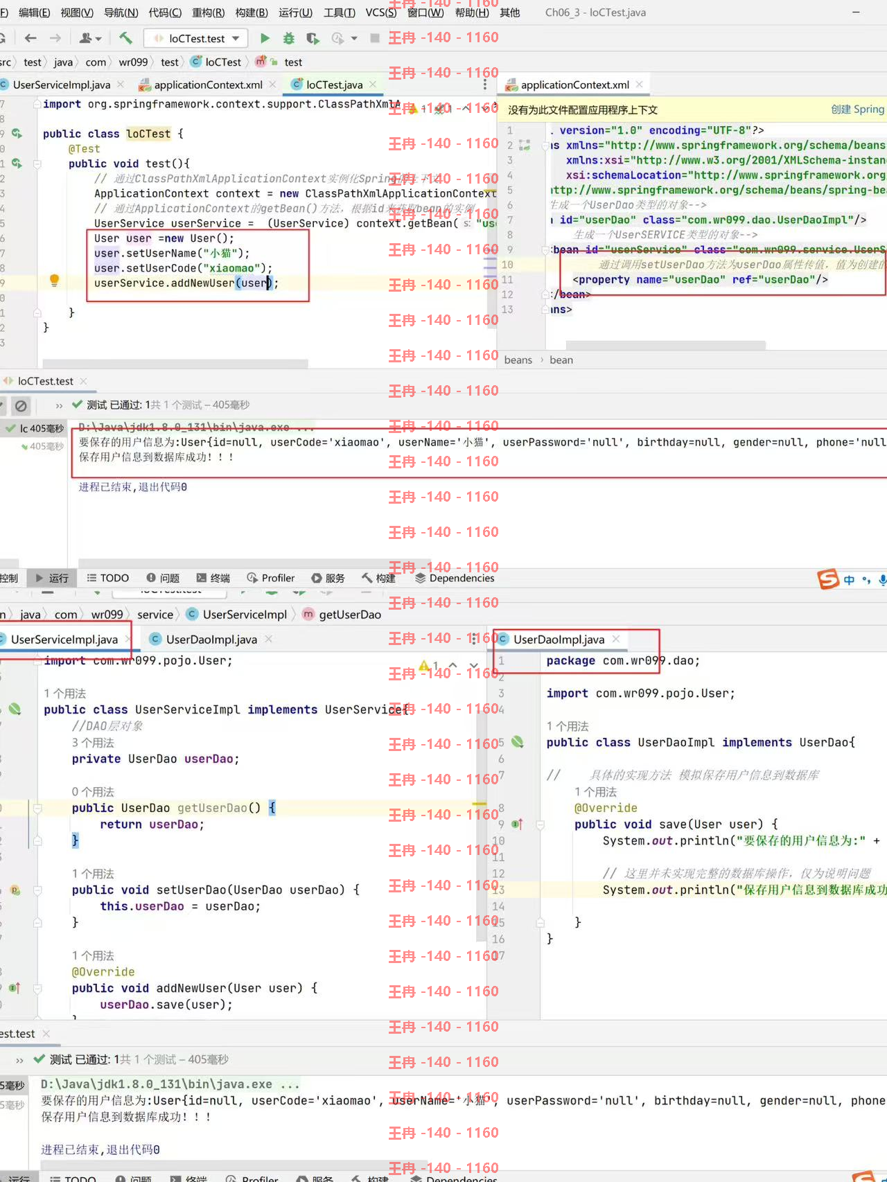The image size is (887, 1182).
Task: Click horizontal scrollbar under loCTest code editor
Action: [175, 363]
